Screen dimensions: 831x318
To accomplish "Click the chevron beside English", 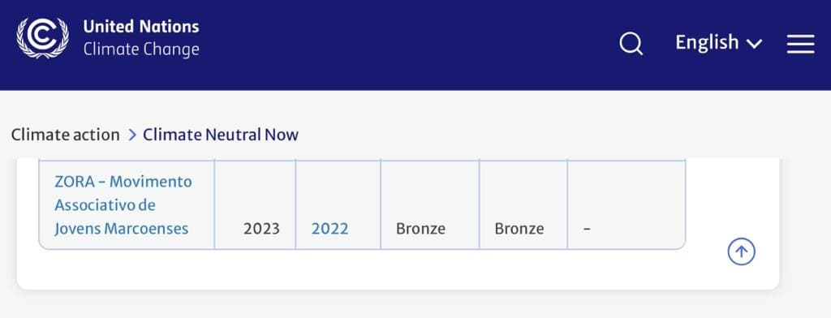I will click(754, 44).
